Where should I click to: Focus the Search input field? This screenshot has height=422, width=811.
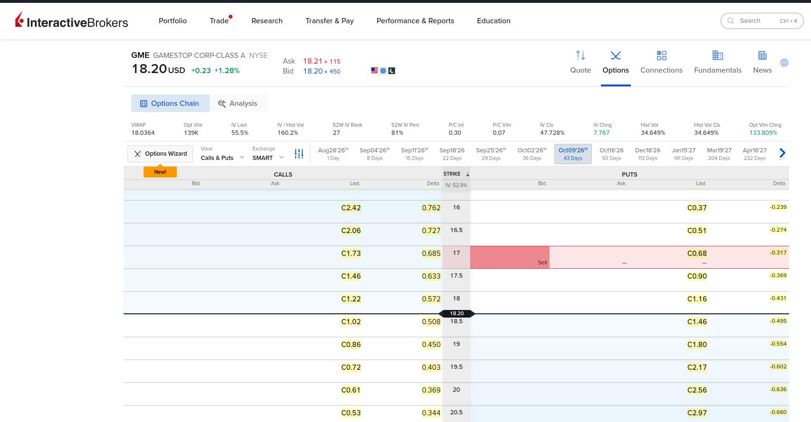763,21
